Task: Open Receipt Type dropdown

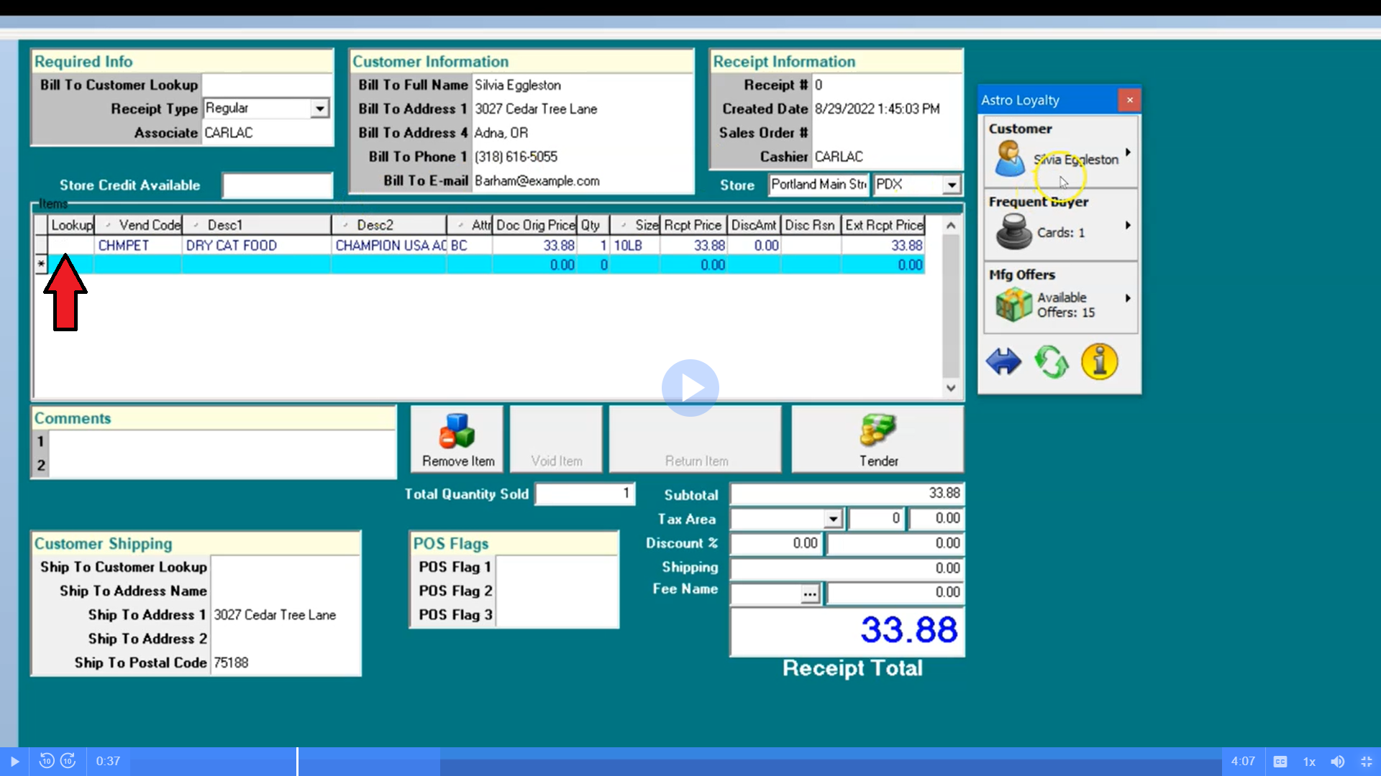Action: (x=320, y=108)
